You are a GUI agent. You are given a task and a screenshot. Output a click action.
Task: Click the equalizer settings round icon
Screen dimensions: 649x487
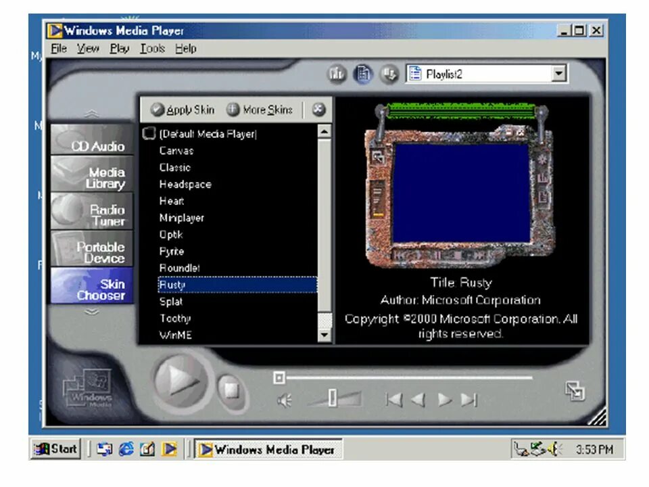(x=337, y=74)
